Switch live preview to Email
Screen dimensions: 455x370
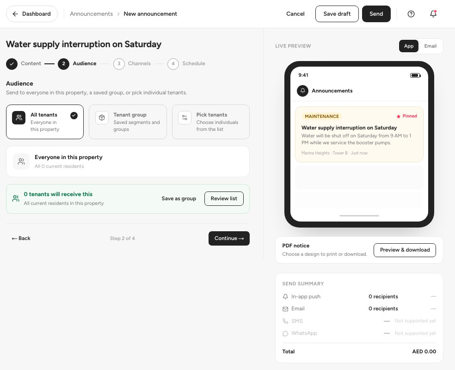click(430, 46)
